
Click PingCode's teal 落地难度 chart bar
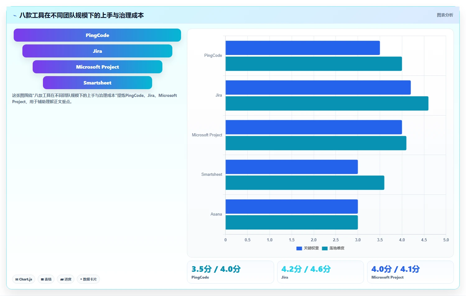(314, 64)
